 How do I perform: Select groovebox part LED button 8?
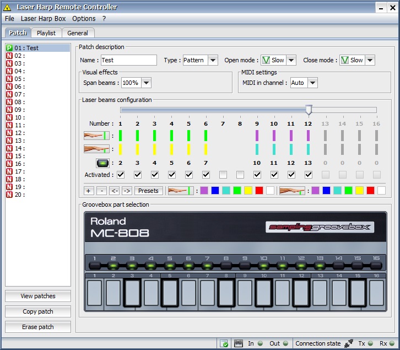pyautogui.click(x=226, y=266)
